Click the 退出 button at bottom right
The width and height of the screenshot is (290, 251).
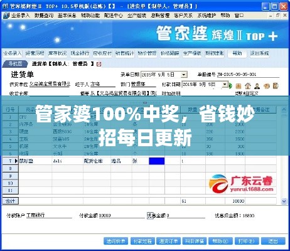[x=273, y=241]
